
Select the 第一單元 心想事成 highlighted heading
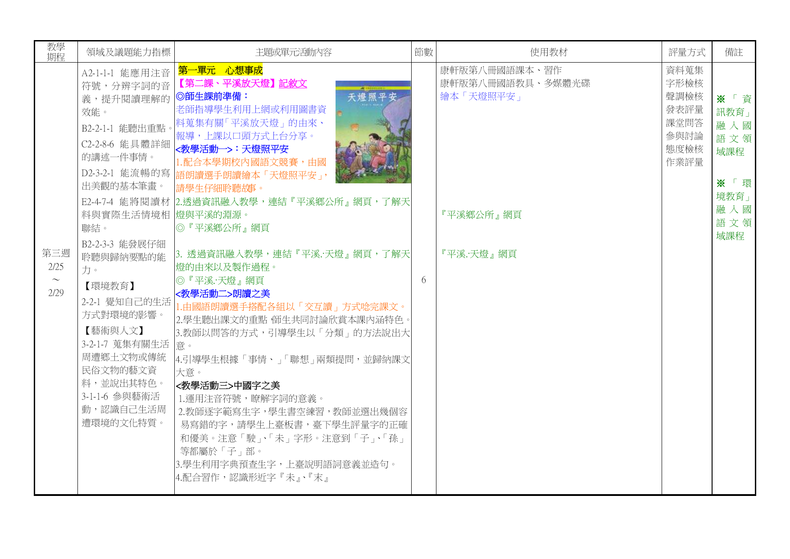220,70
